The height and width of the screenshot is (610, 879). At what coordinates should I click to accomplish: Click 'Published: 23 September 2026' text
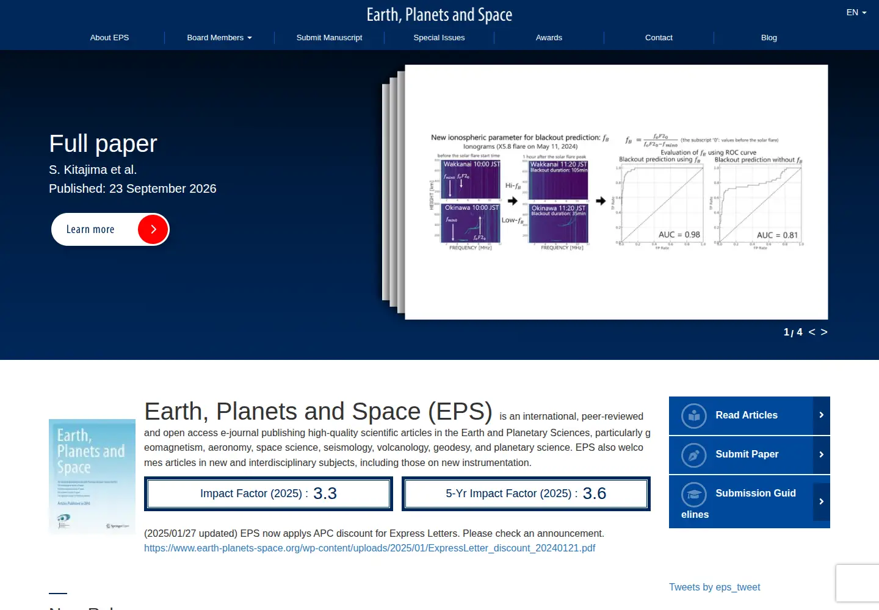coord(132,188)
